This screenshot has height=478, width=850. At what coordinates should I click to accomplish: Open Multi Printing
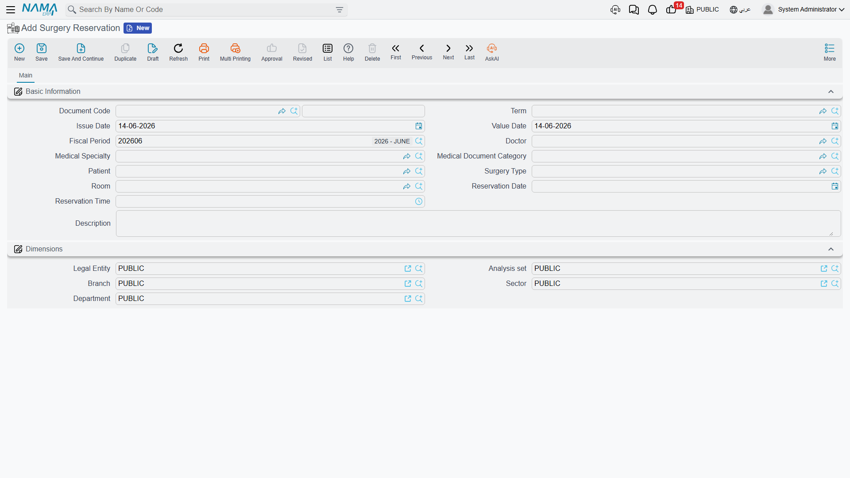235,52
